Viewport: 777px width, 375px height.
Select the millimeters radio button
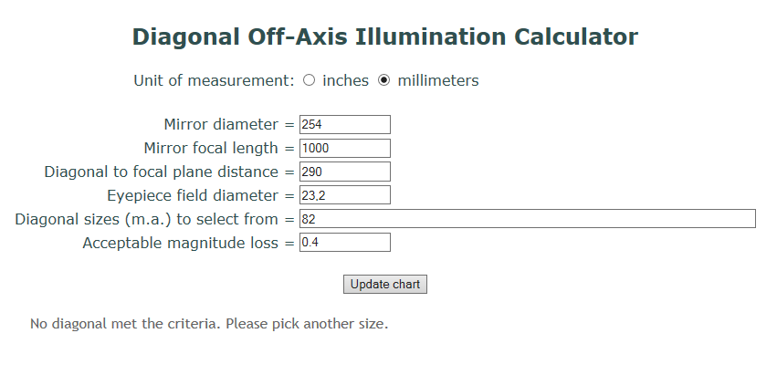pyautogui.click(x=383, y=80)
